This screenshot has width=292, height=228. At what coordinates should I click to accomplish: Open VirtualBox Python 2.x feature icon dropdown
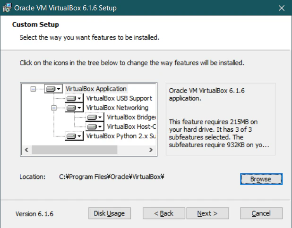pos(74,136)
